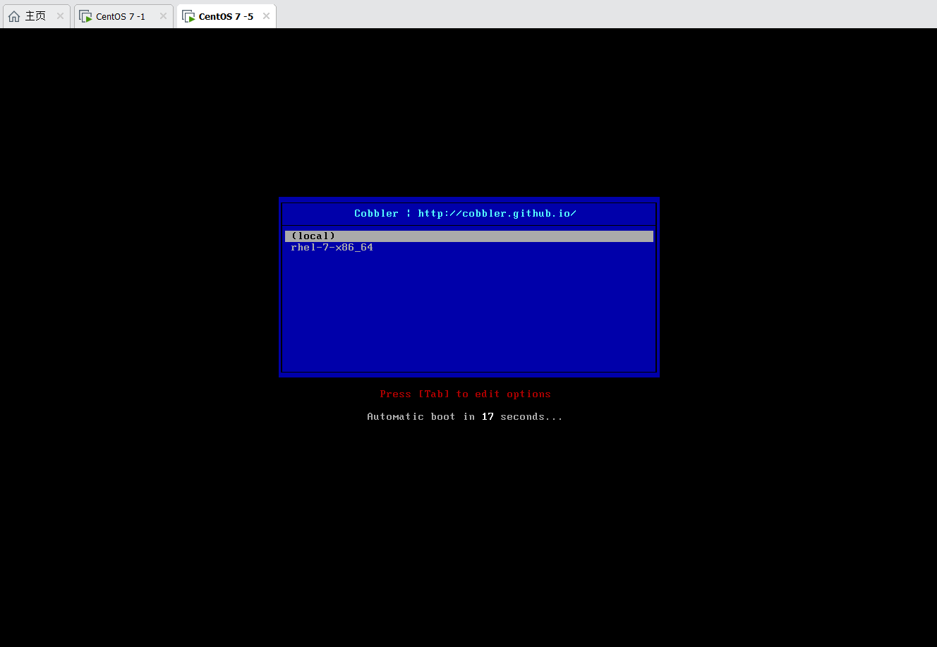The width and height of the screenshot is (937, 647).
Task: Click the Cobbler title URL text
Action: pos(497,213)
